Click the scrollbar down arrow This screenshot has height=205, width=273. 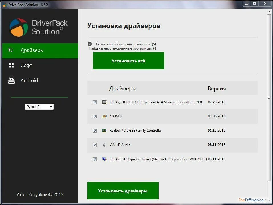269,200
